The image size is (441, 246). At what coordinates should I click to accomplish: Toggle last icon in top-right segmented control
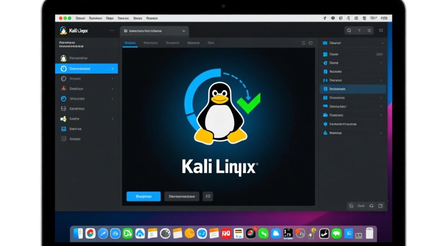point(369,31)
